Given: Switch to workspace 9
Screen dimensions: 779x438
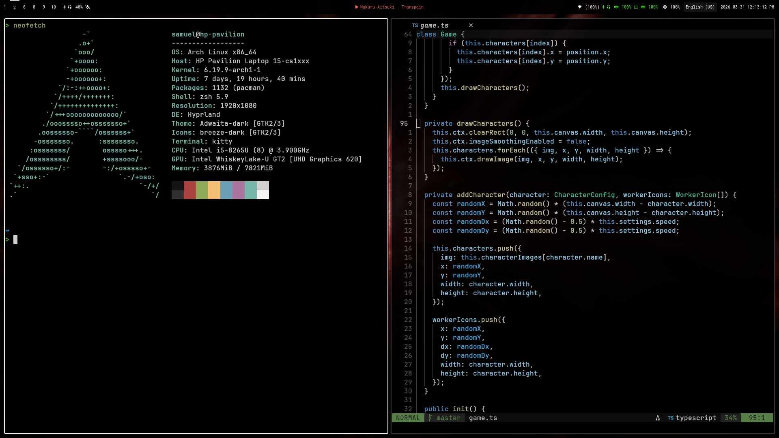Looking at the screenshot, I should 44,7.
